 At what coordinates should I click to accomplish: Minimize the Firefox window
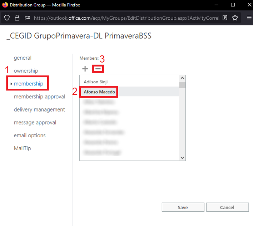click(217, 5)
